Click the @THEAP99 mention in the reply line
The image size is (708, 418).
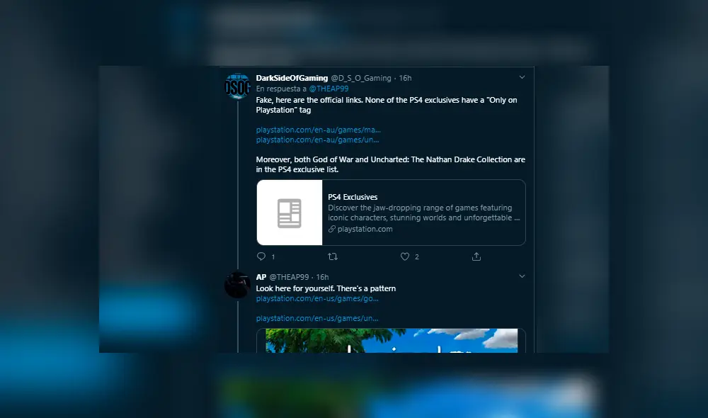click(x=329, y=89)
